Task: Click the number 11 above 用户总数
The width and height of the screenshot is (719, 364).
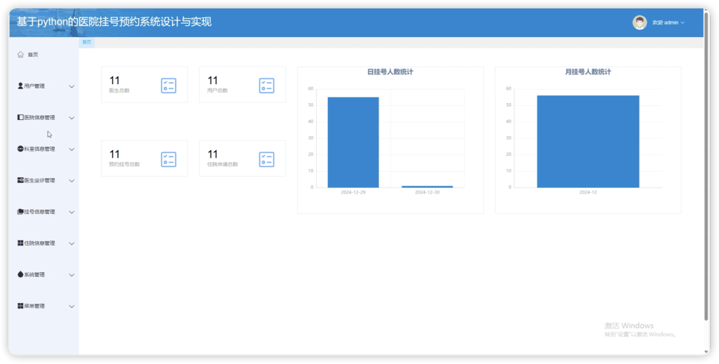Action: (x=212, y=81)
